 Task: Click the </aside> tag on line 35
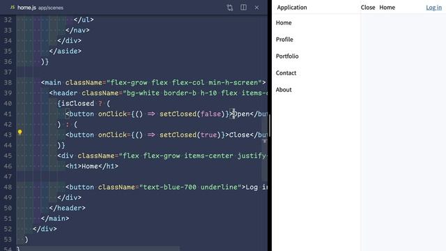[x=65, y=51]
